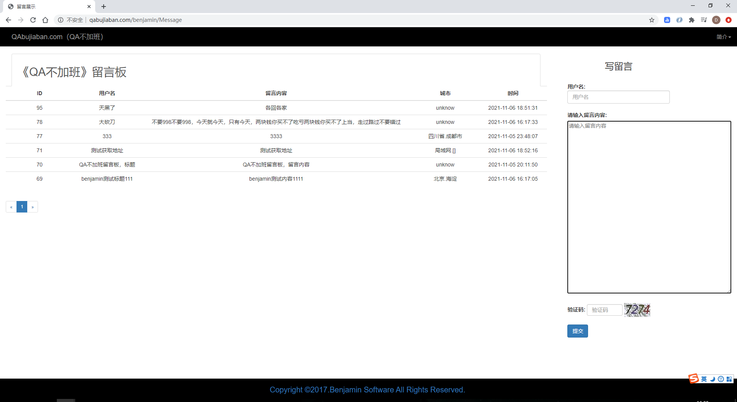Click city cell 局域网.[]
737x402 pixels.
tap(445, 150)
